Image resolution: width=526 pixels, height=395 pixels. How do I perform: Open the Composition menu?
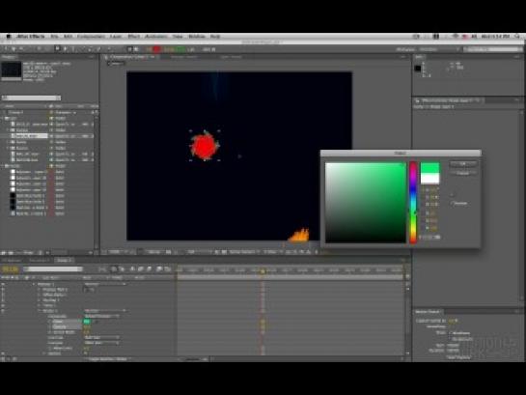pos(91,37)
